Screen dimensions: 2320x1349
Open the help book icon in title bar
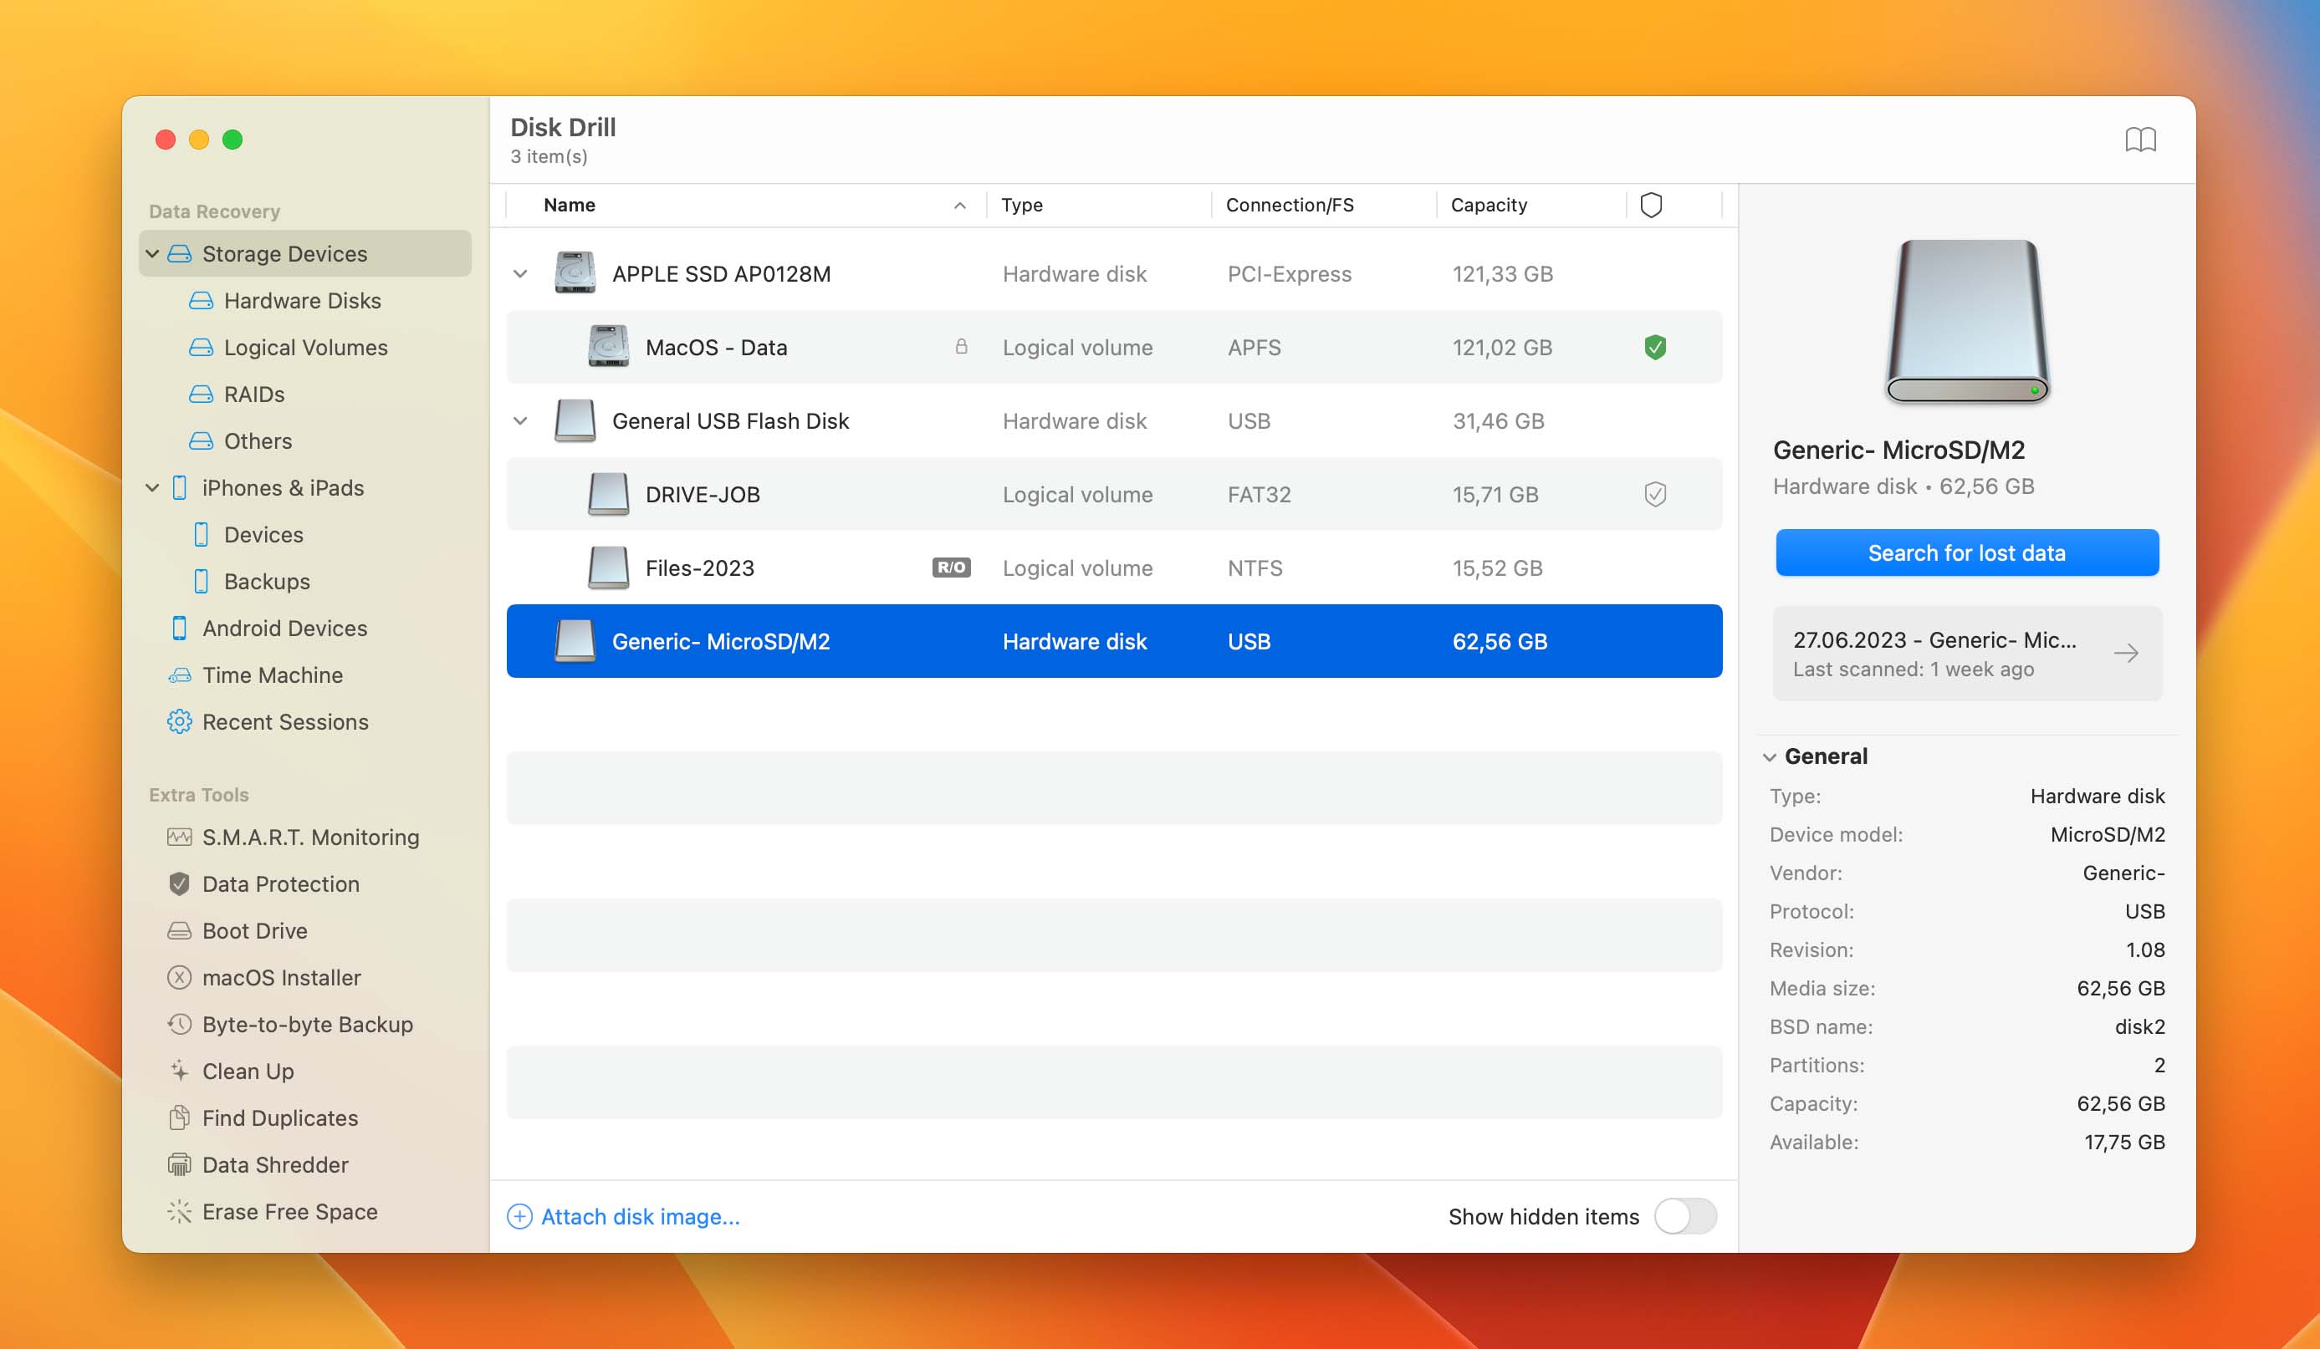(2139, 140)
